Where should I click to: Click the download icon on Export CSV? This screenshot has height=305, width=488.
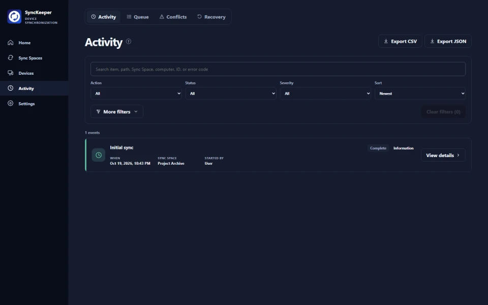pyautogui.click(x=386, y=41)
